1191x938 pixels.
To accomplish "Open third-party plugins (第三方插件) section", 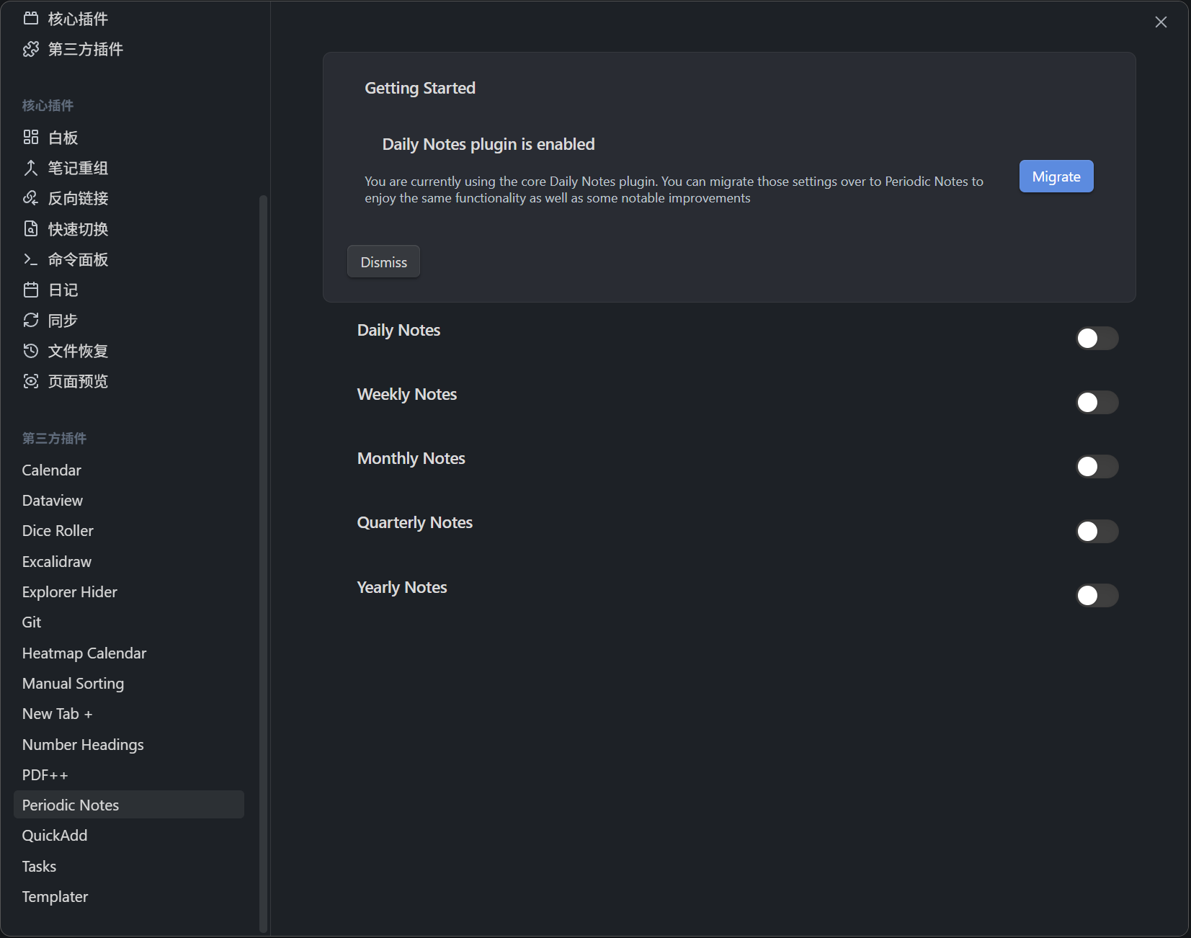I will tap(85, 49).
